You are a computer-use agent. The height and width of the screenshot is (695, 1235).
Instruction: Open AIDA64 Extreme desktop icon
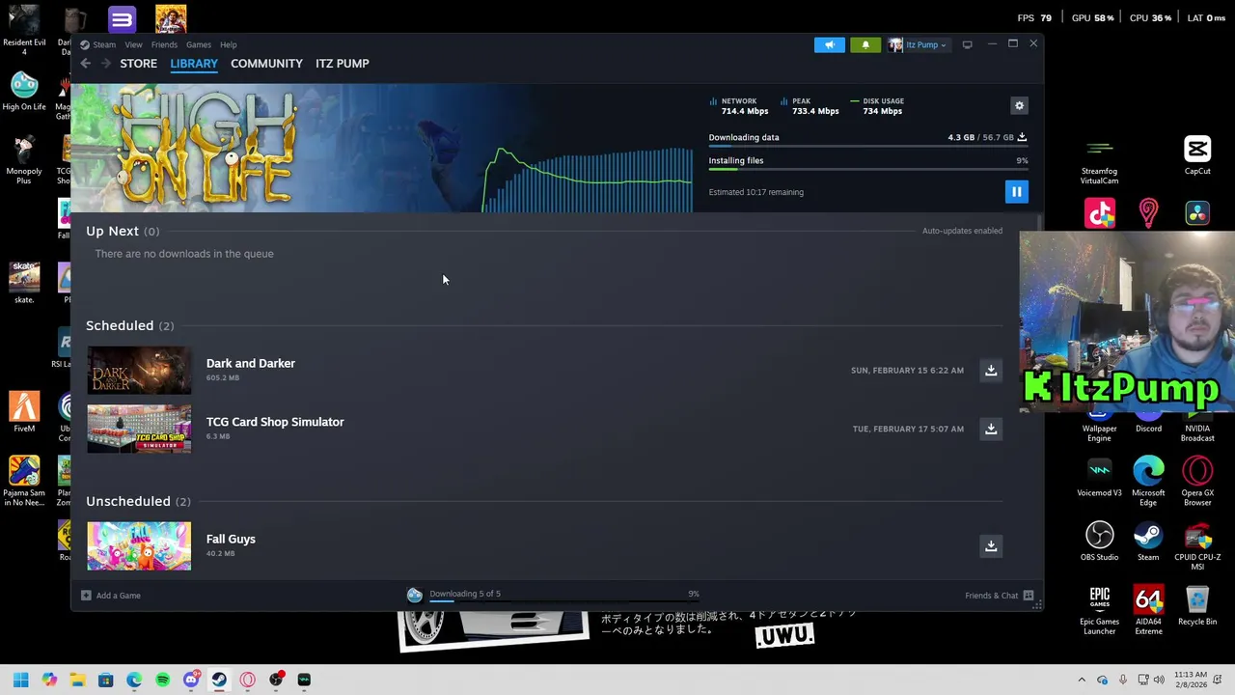[x=1148, y=609]
